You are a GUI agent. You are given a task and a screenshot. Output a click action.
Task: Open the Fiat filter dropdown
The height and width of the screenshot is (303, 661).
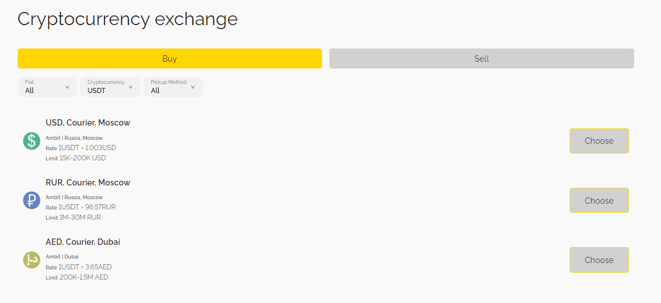pos(47,87)
